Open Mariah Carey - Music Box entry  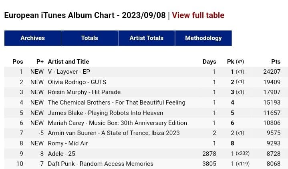117,123
